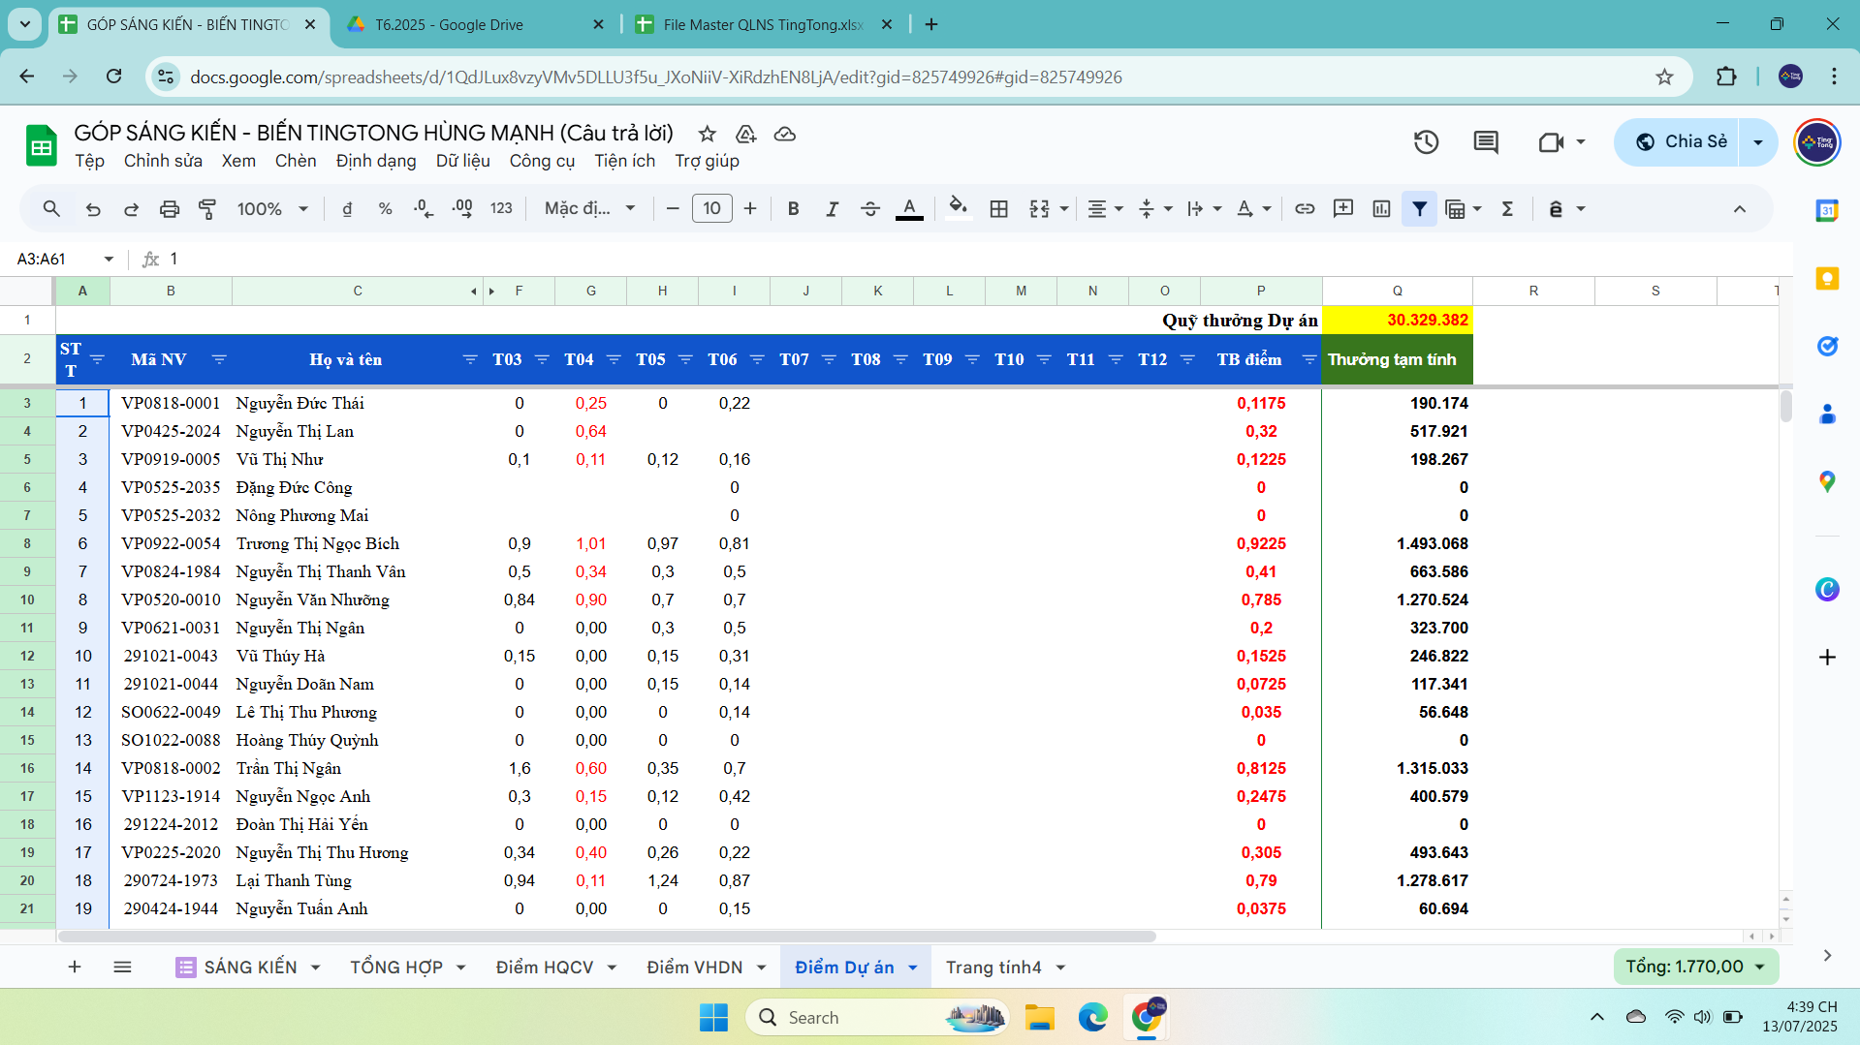Open the zoom 100% dropdown
Viewport: 1860px width, 1045px height.
click(x=272, y=209)
